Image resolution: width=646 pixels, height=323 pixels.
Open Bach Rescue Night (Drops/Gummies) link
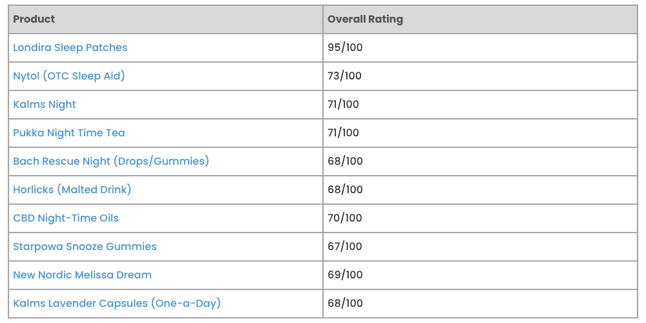(x=111, y=161)
